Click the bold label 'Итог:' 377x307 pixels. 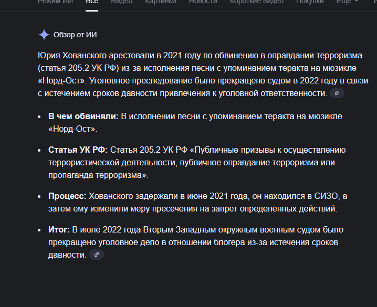pyautogui.click(x=59, y=230)
